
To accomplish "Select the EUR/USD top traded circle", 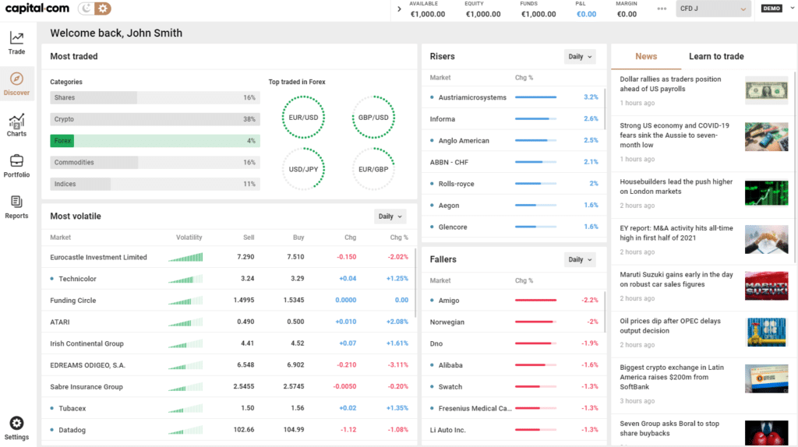I will point(302,118).
